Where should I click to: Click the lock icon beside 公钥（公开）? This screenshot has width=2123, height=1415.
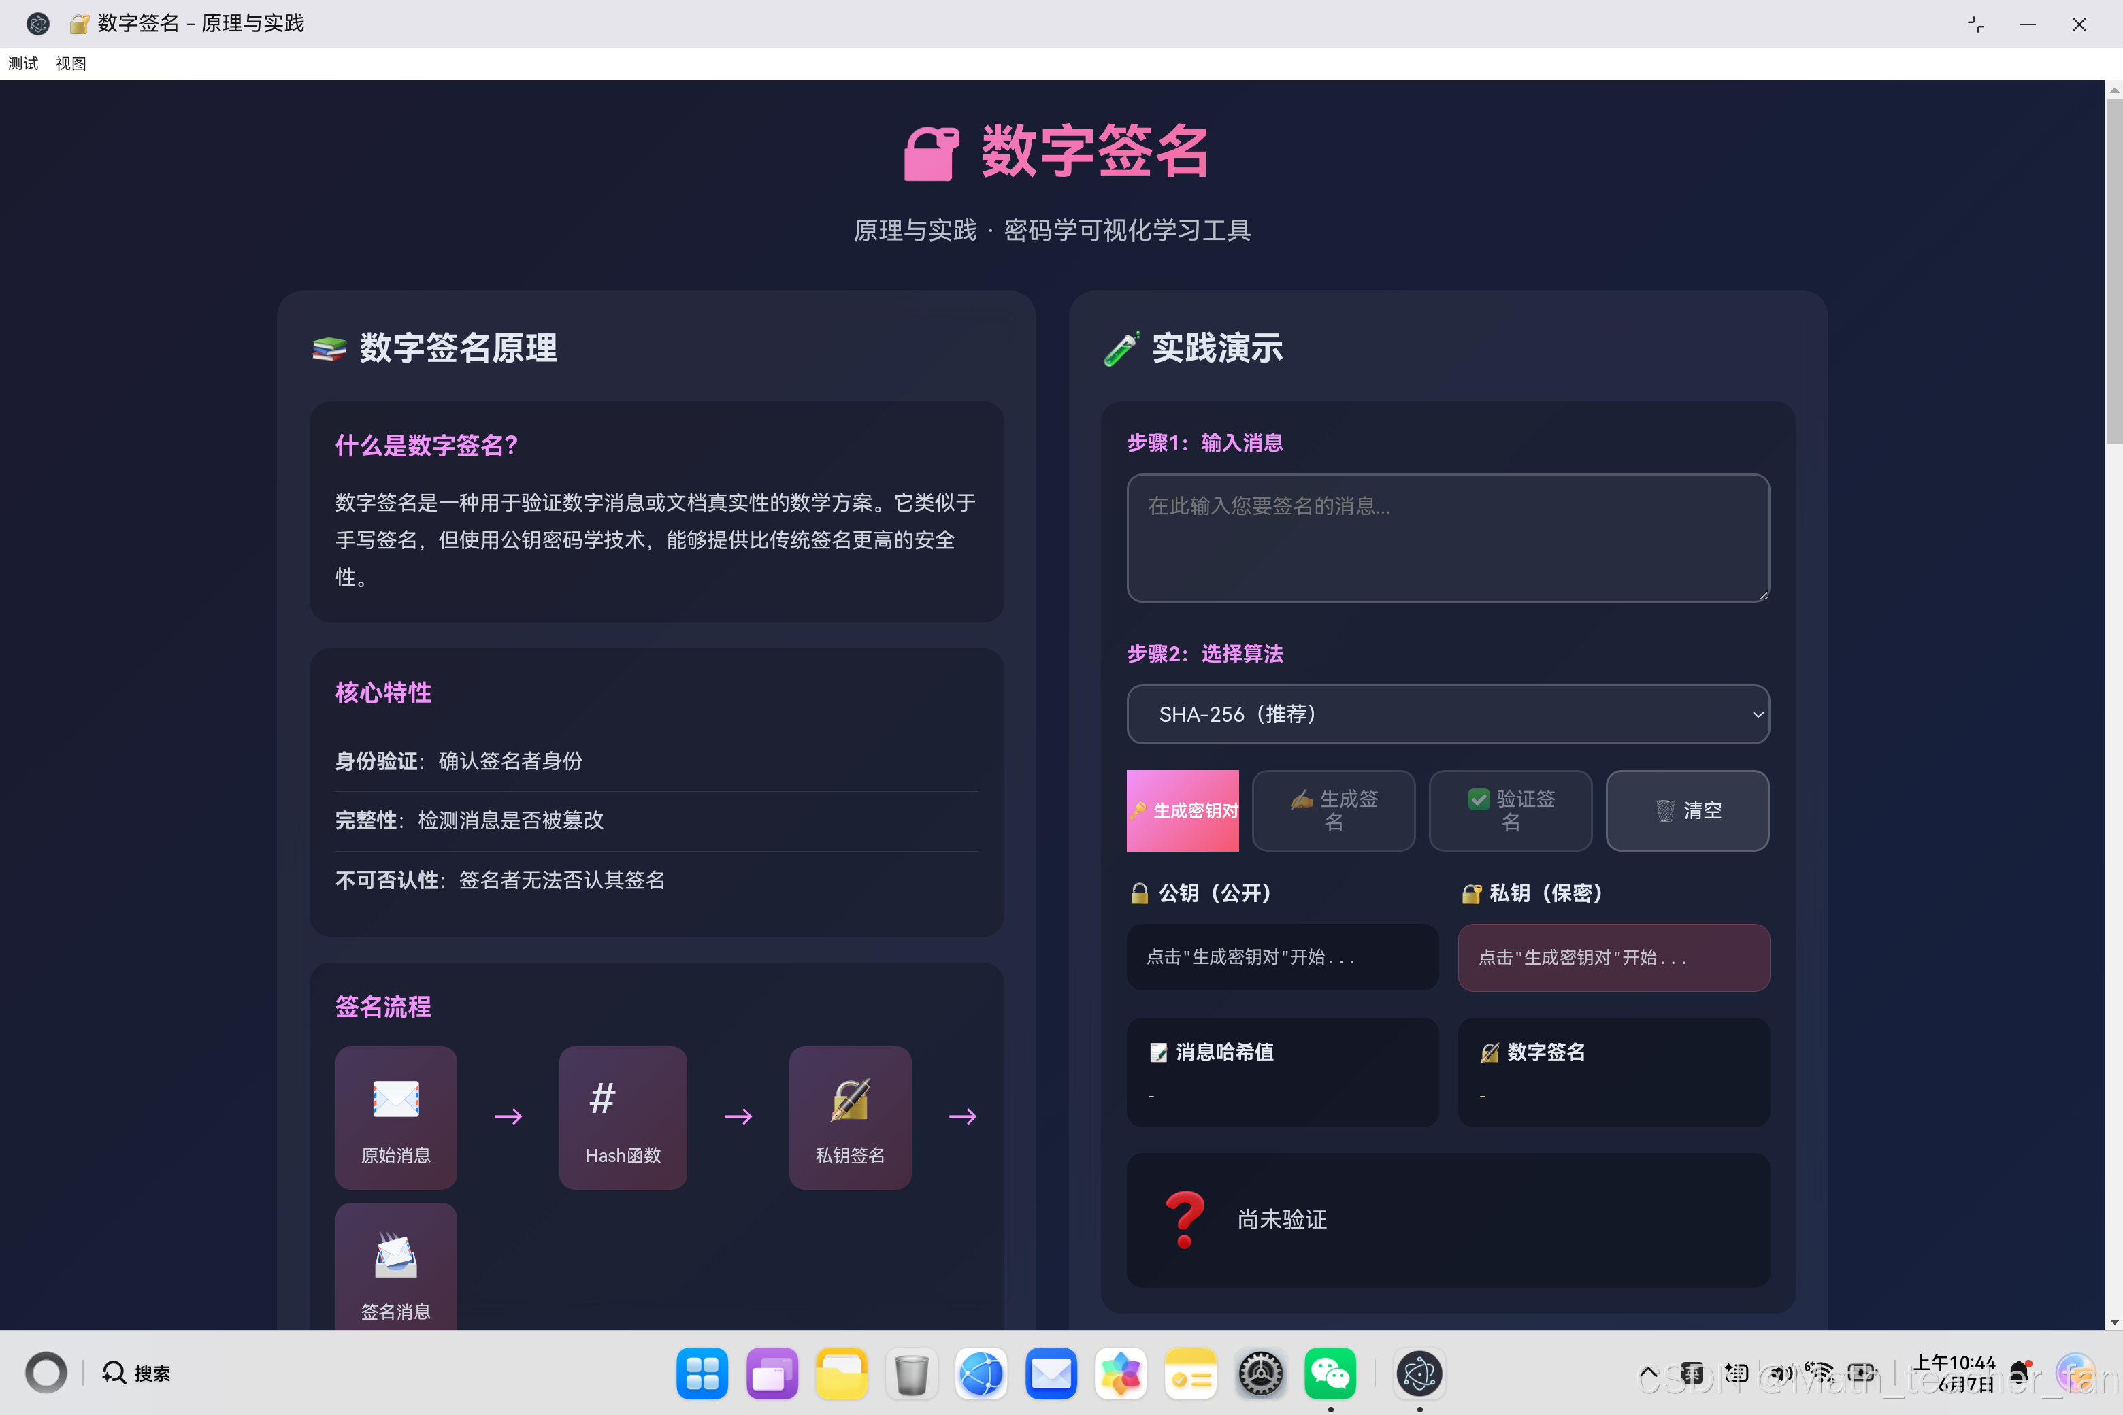pos(1139,893)
